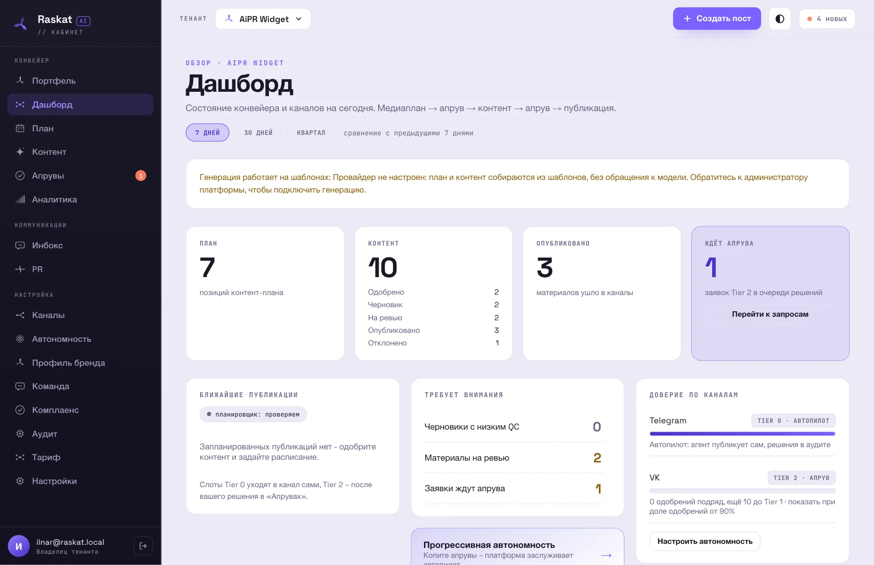Click the План calendar icon
This screenshot has width=874, height=565.
click(20, 128)
